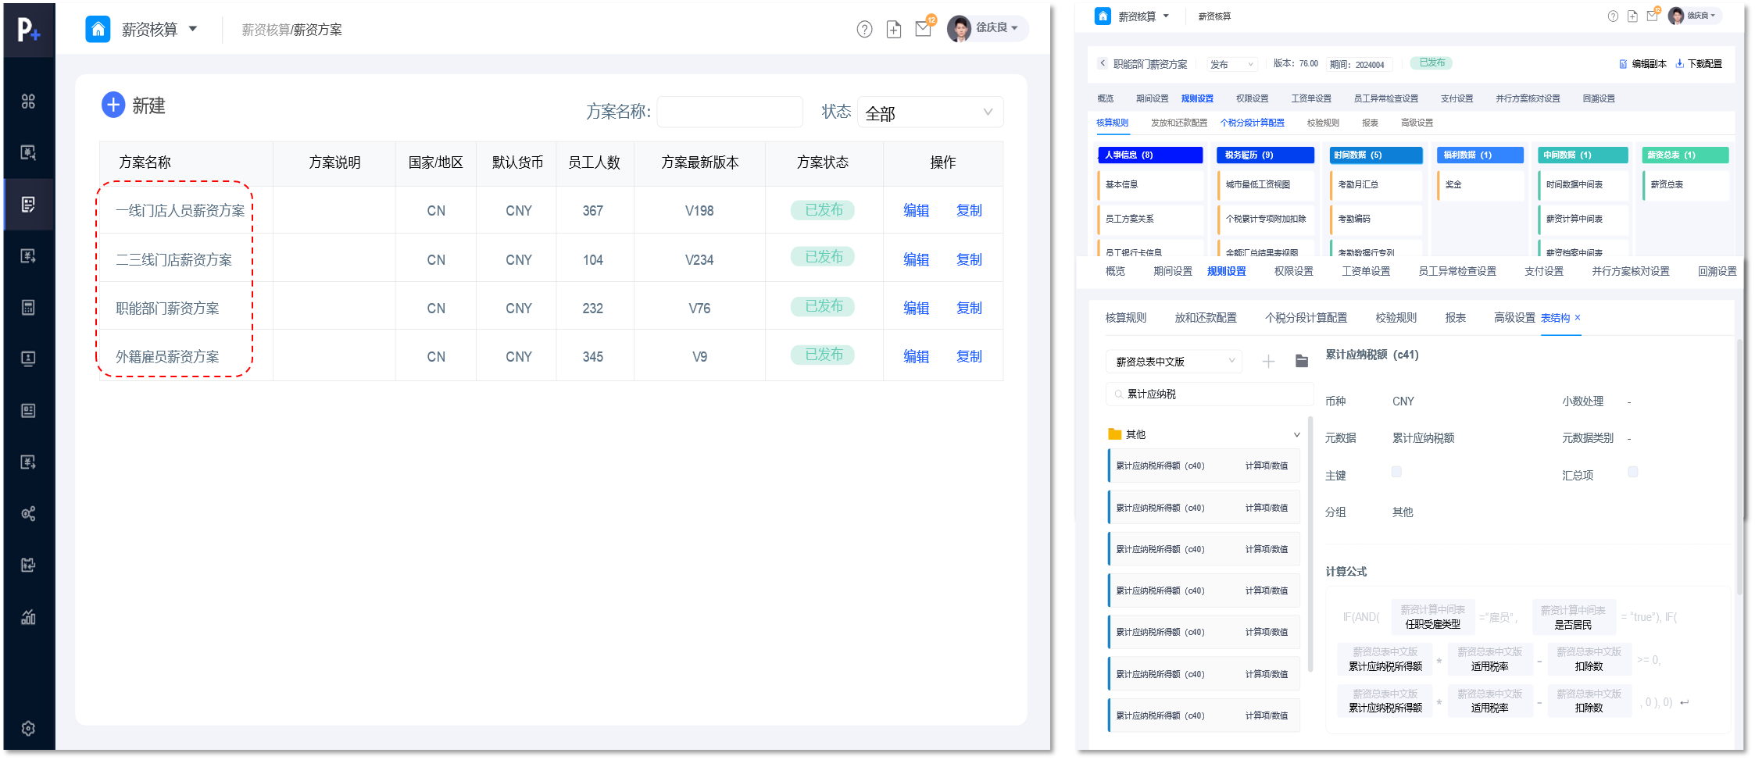Click the 编辑副本 edit icon
The image size is (1755, 760).
pyautogui.click(x=1623, y=64)
